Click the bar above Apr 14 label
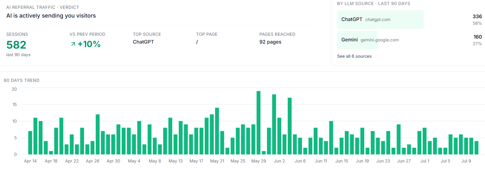 [30, 143]
